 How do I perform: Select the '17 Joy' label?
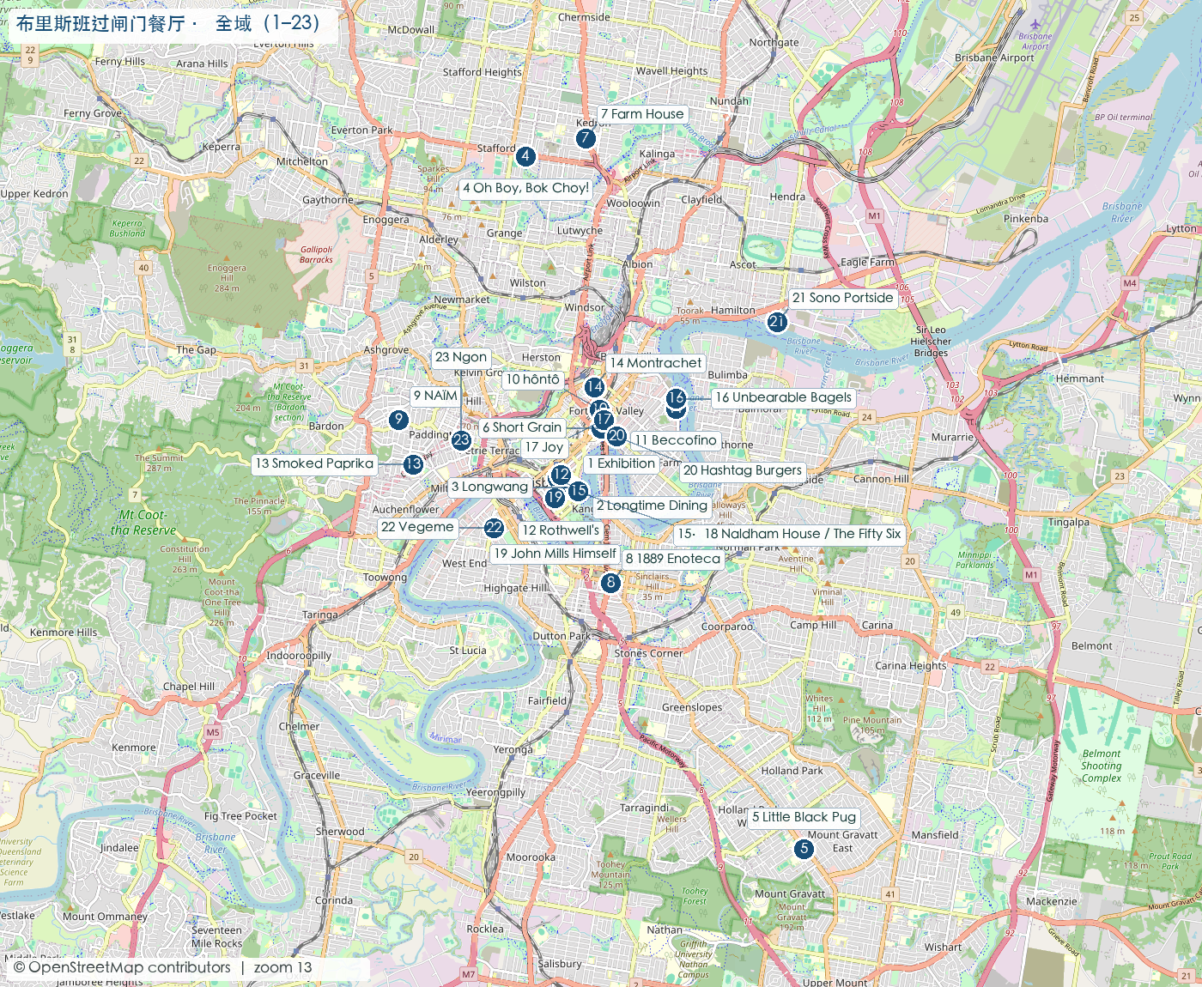coord(544,447)
